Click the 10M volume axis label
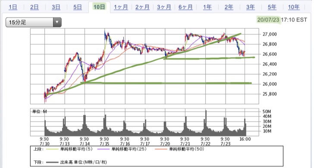314x168 pixels. [267, 131]
